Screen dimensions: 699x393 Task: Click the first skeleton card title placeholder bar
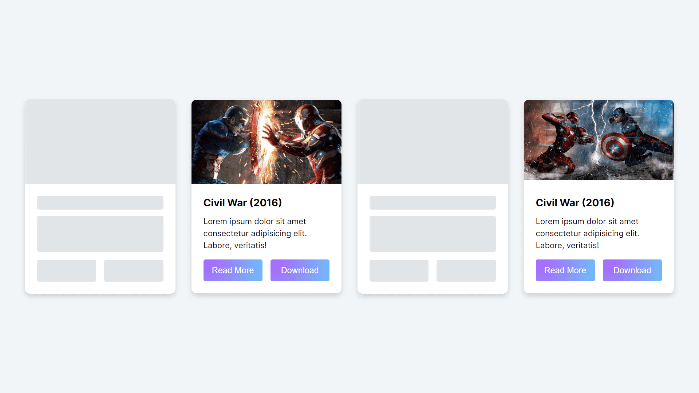[x=100, y=202]
